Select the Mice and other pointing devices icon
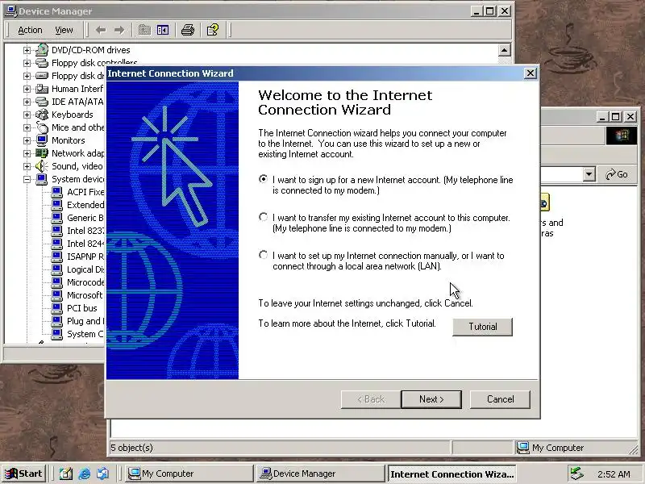The height and width of the screenshot is (484, 645). pyautogui.click(x=42, y=127)
